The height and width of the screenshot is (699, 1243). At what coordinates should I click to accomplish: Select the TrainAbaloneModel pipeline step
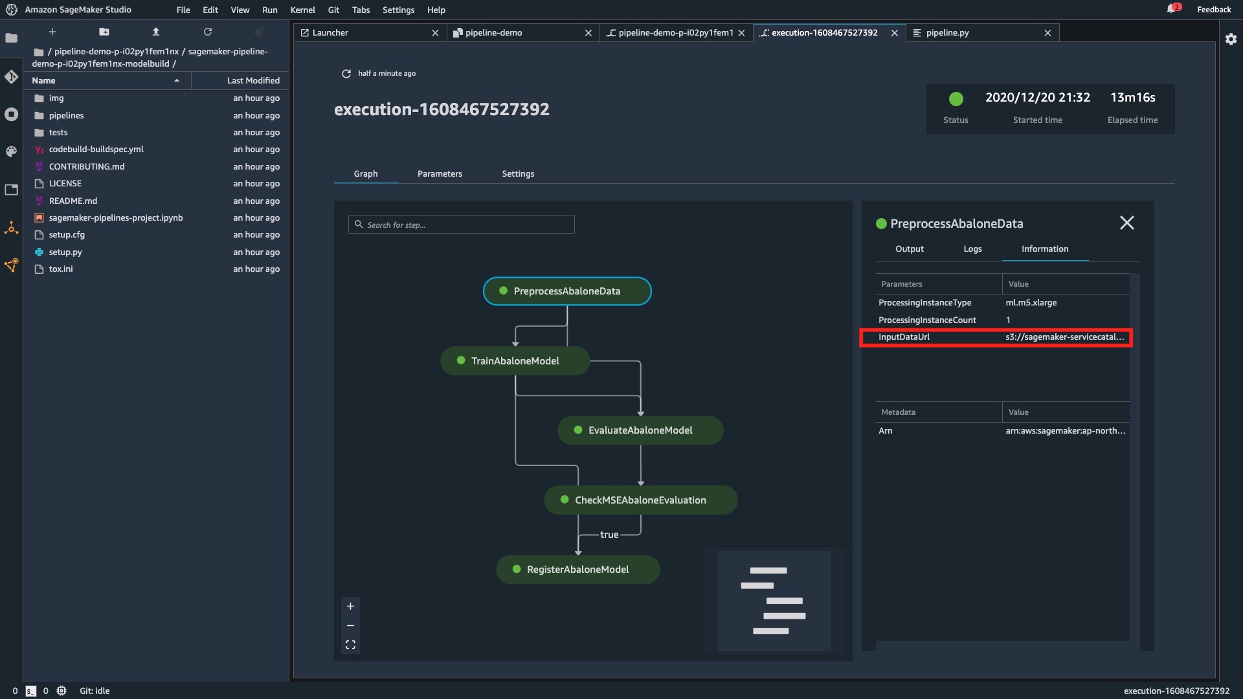(x=515, y=361)
